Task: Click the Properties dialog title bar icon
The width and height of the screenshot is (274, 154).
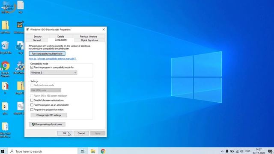Action: [27, 30]
